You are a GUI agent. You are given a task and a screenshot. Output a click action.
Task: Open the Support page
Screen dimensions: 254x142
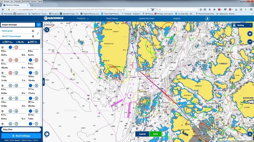(x=177, y=18)
